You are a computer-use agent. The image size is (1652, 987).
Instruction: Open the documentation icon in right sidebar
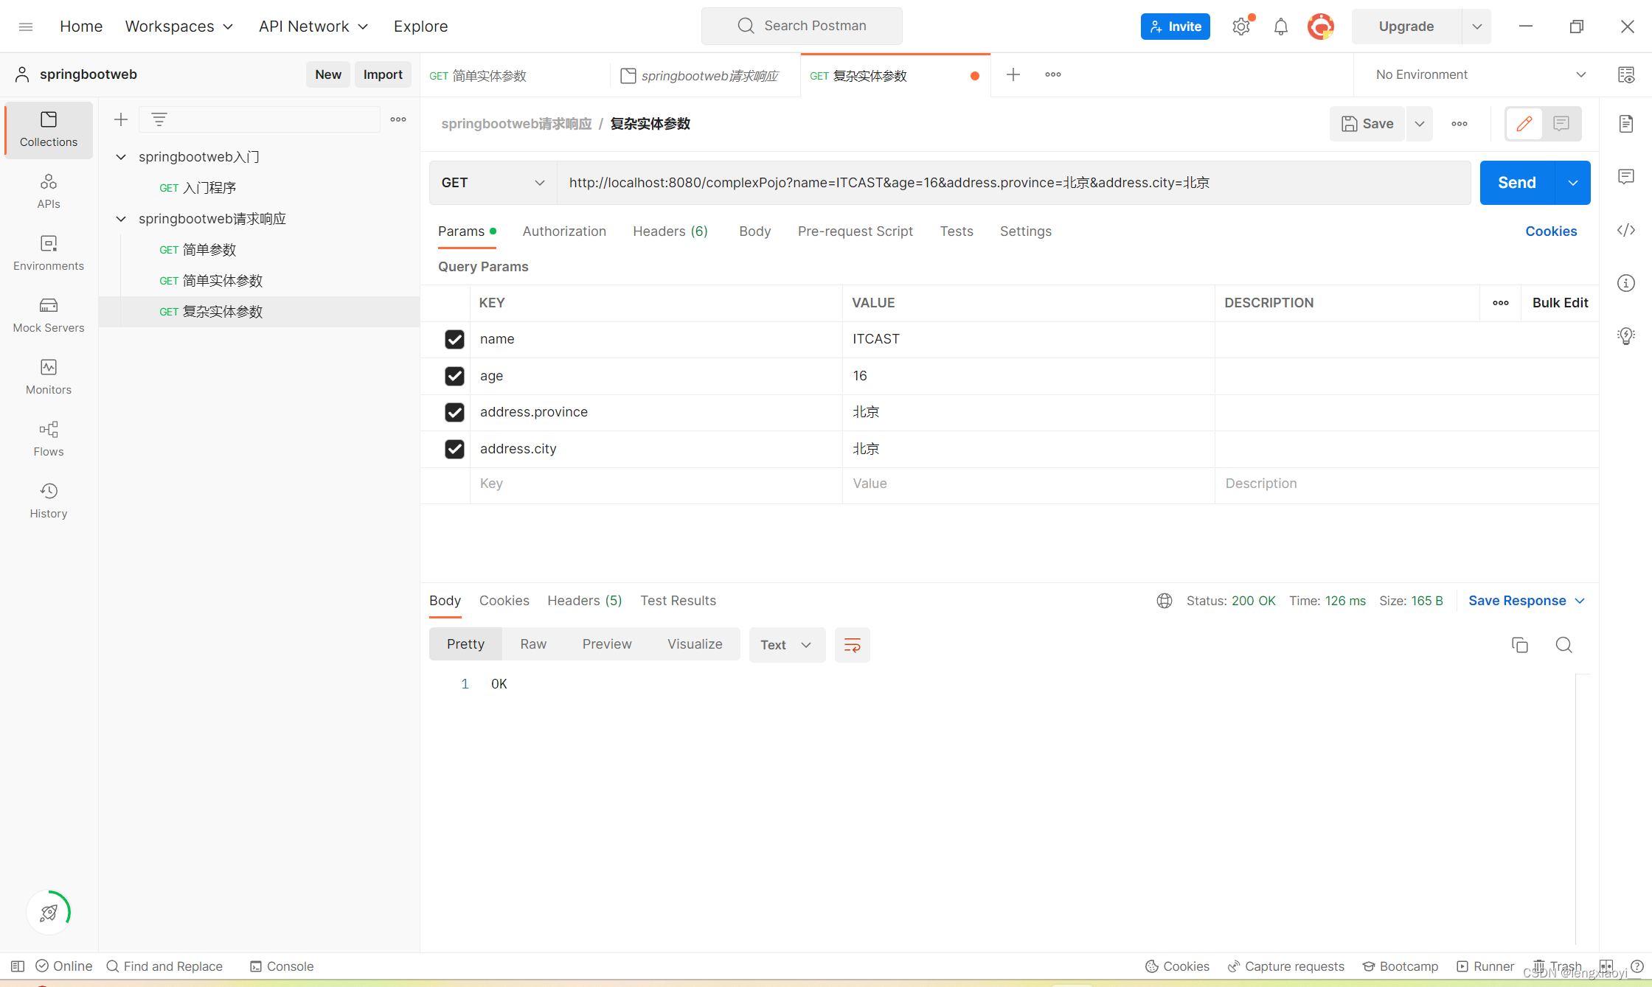tap(1626, 124)
